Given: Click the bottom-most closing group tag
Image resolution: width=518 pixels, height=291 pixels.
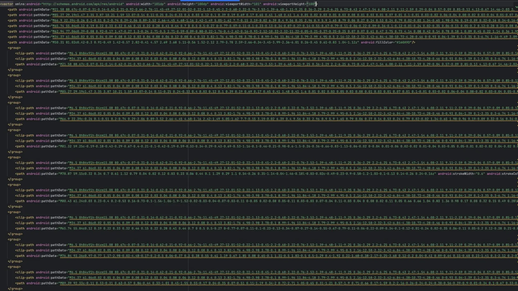Looking at the screenshot, I should point(15,289).
